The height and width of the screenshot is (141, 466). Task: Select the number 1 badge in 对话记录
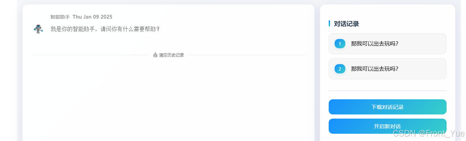click(340, 44)
